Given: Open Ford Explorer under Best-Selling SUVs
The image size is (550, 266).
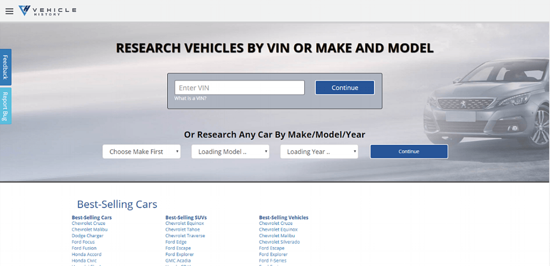Looking at the screenshot, I should (180, 254).
